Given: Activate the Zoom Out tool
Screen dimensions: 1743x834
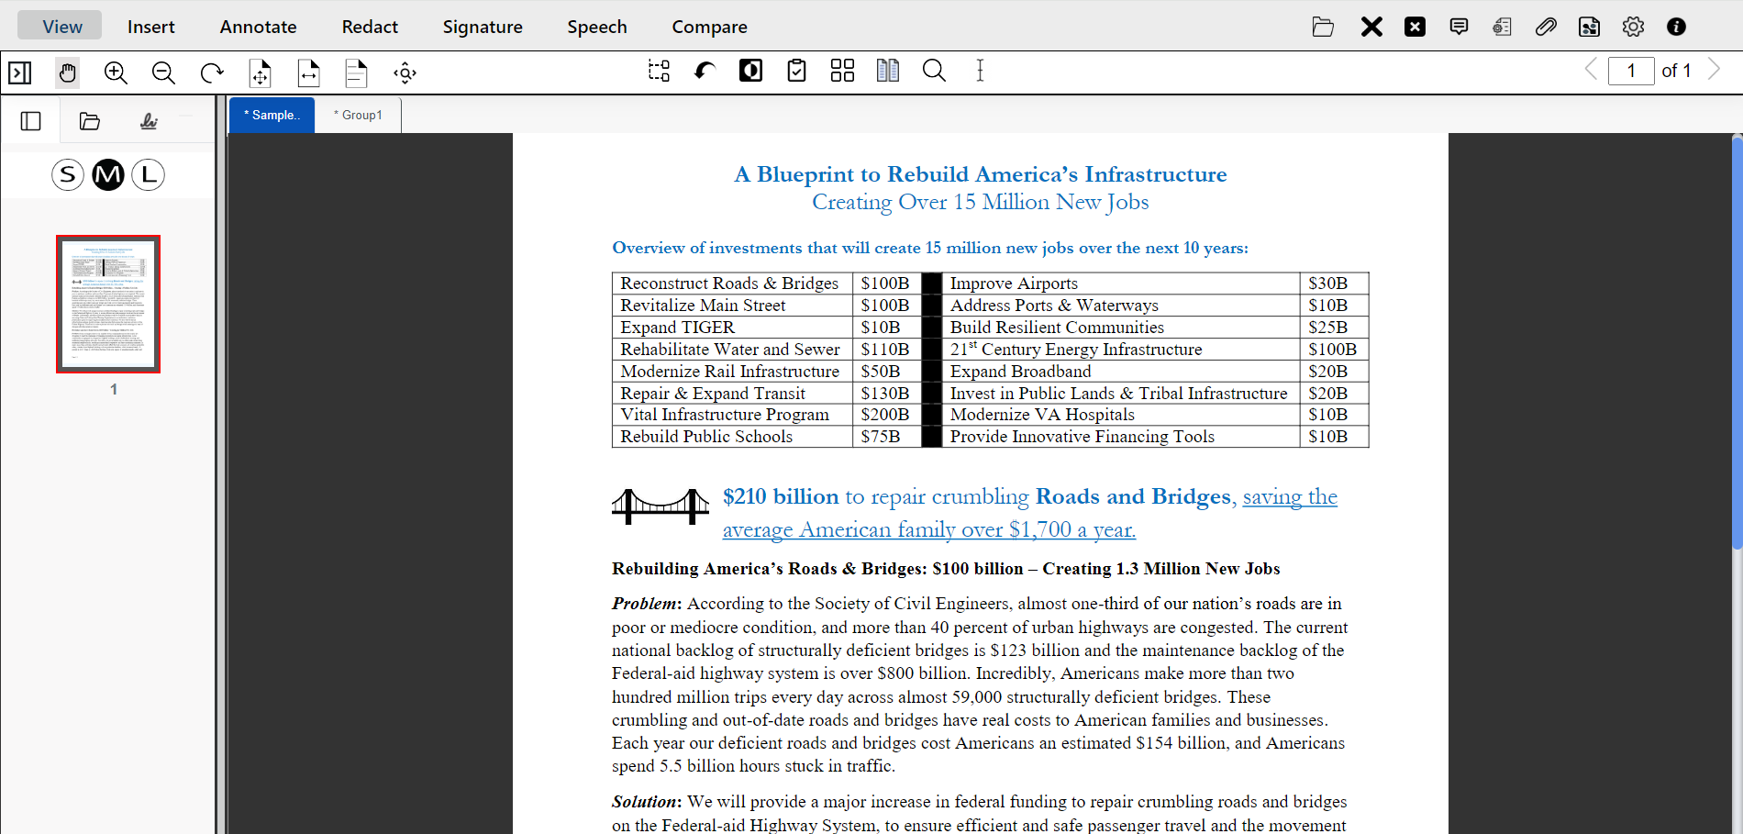Looking at the screenshot, I should (x=163, y=72).
